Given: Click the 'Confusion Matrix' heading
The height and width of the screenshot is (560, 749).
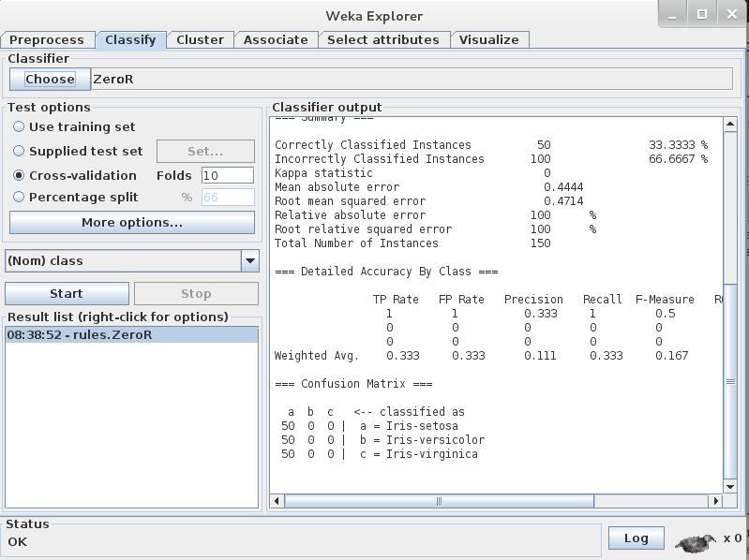Looking at the screenshot, I should tap(353, 384).
